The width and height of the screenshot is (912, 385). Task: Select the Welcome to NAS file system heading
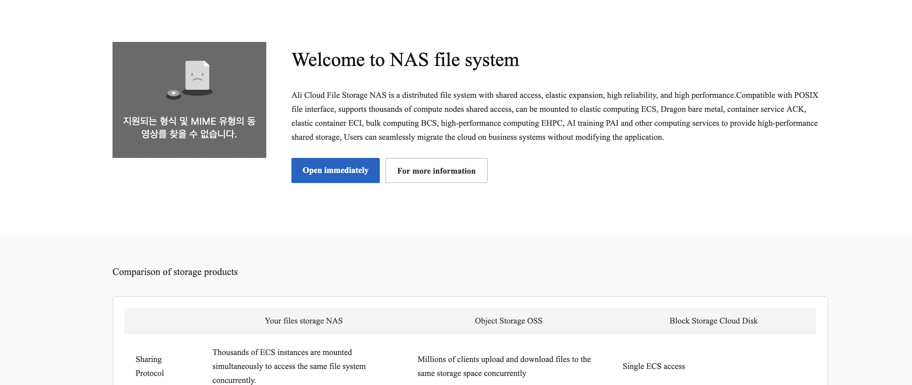405,59
